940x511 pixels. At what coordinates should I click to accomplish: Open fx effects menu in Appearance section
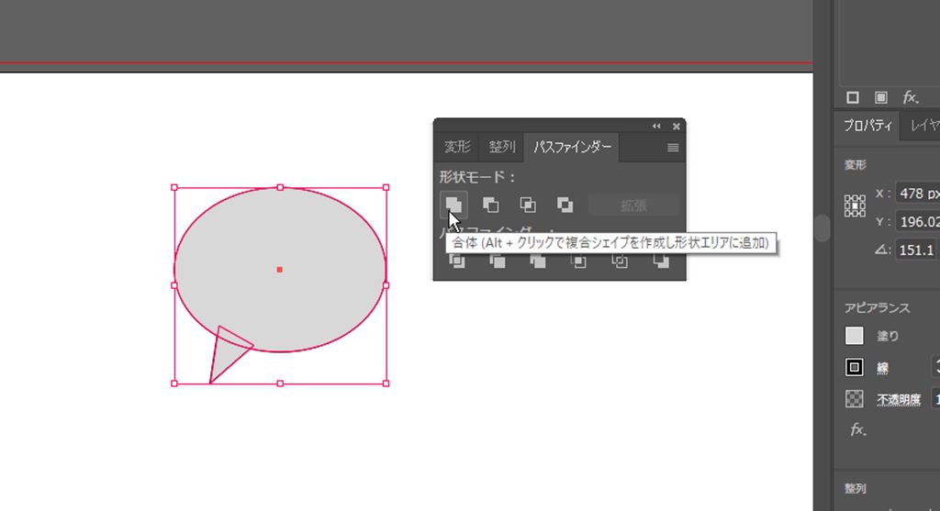coord(858,429)
